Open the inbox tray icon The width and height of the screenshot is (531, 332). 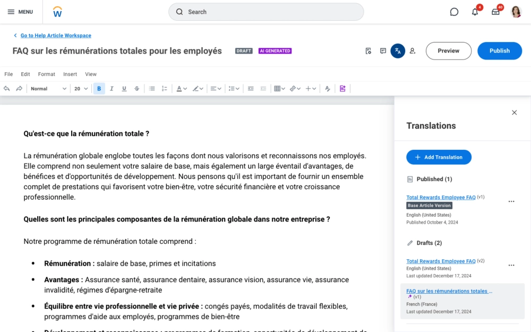[495, 12]
